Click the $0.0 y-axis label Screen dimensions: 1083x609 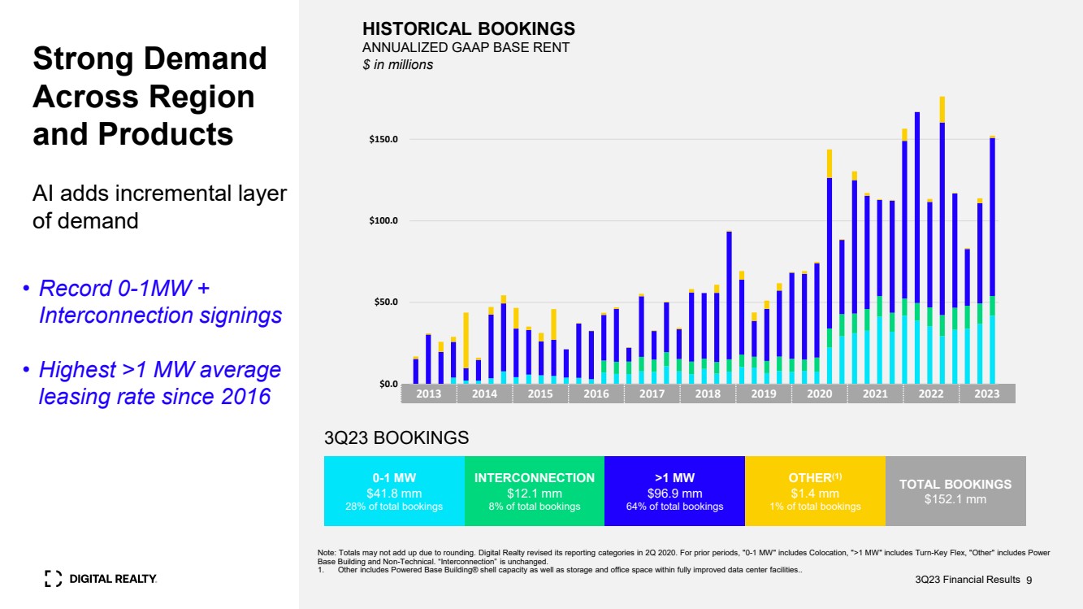click(388, 384)
